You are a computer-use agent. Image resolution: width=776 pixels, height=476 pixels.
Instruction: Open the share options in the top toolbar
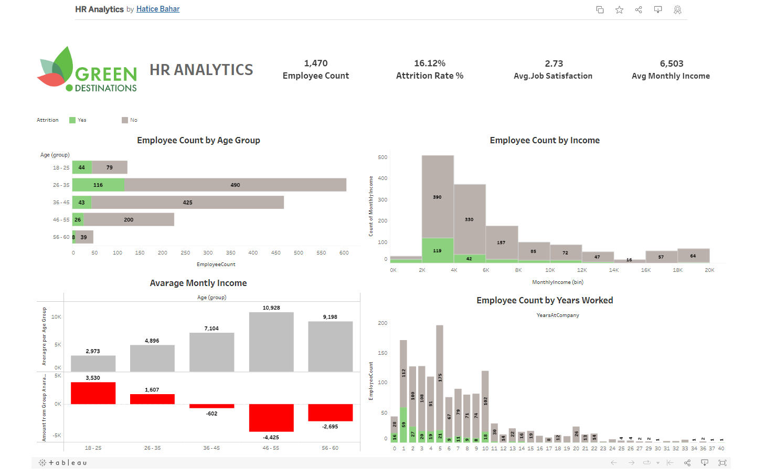(638, 9)
